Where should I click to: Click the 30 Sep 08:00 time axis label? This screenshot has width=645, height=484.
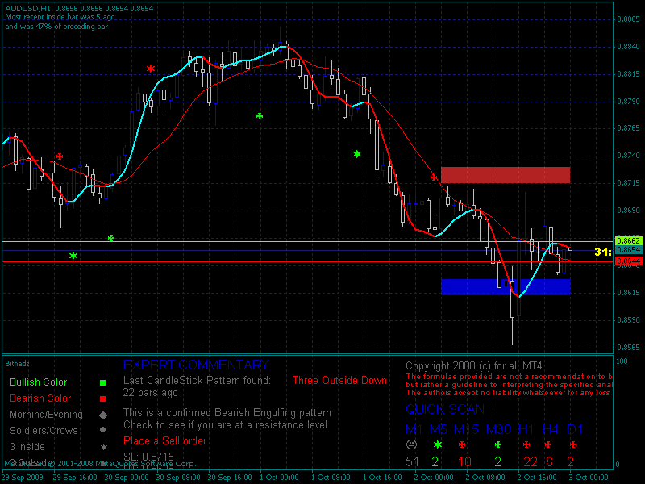(x=178, y=478)
